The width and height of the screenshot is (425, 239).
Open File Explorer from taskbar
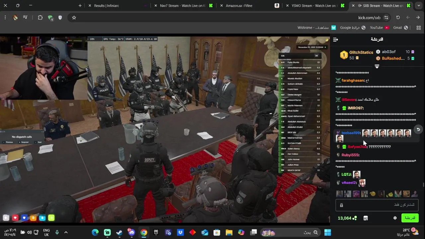click(229, 232)
